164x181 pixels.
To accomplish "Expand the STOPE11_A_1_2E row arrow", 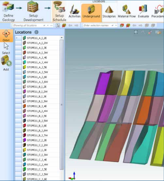I will pos(17,38).
